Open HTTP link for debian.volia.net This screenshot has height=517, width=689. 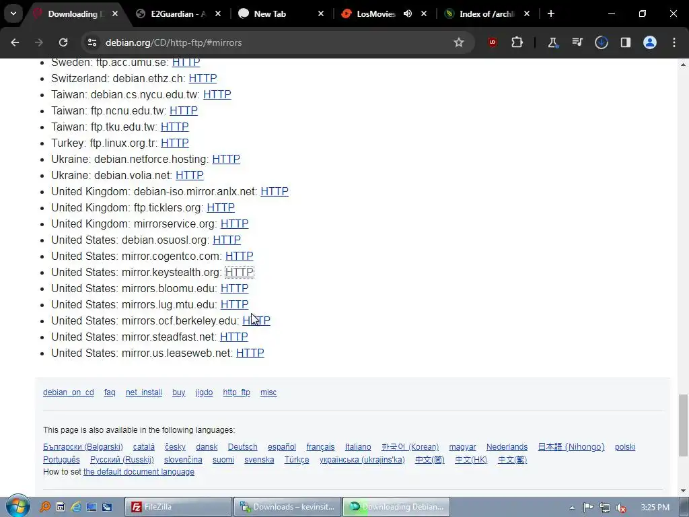coord(189,176)
